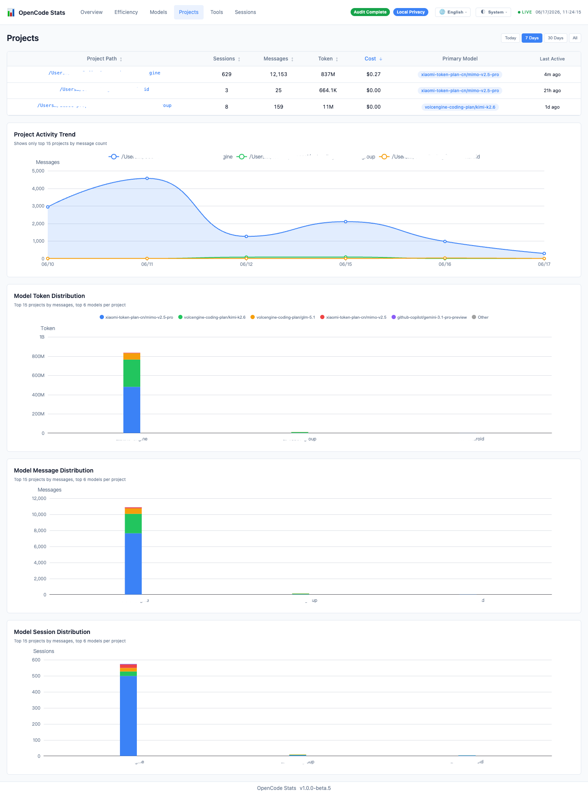Click blue segment of token distribution bar
This screenshot has height=795, width=588.
[132, 410]
